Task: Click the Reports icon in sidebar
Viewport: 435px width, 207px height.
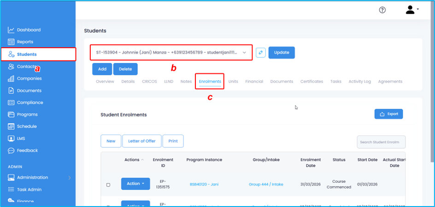Action: point(11,42)
